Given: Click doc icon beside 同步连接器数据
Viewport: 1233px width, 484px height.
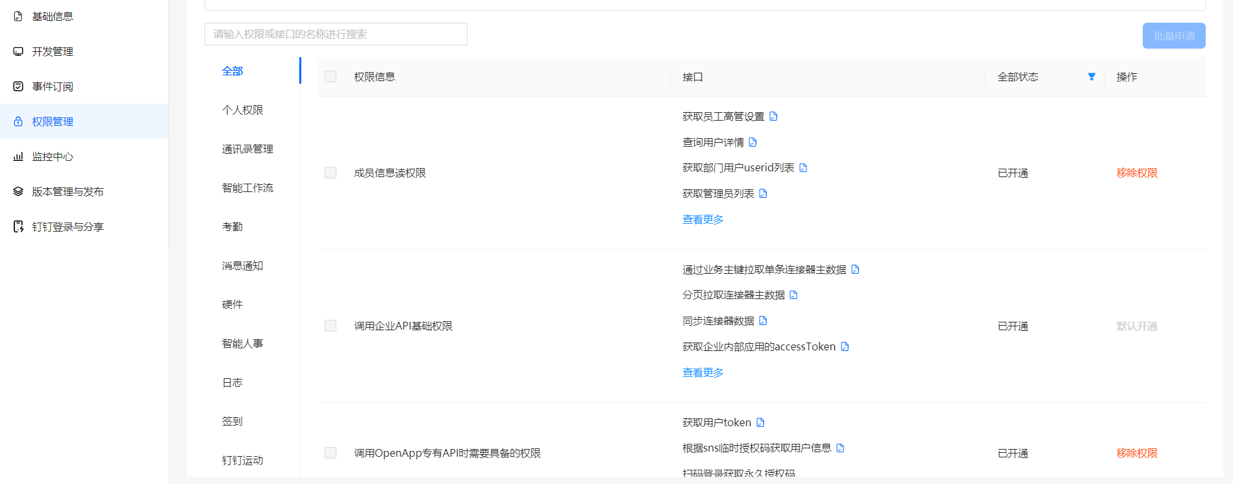Looking at the screenshot, I should pyautogui.click(x=763, y=321).
